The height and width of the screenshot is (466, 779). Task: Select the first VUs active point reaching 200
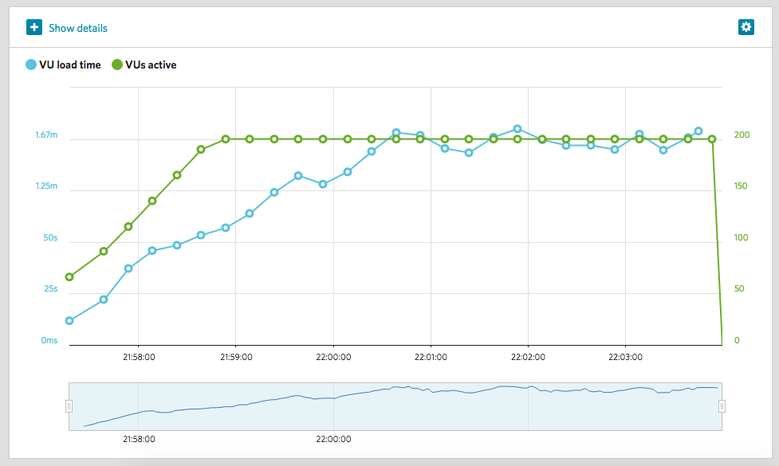pos(226,139)
